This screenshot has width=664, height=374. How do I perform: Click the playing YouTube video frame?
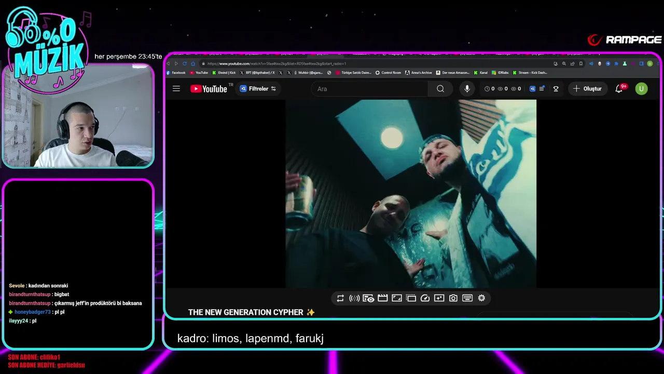[x=411, y=194]
